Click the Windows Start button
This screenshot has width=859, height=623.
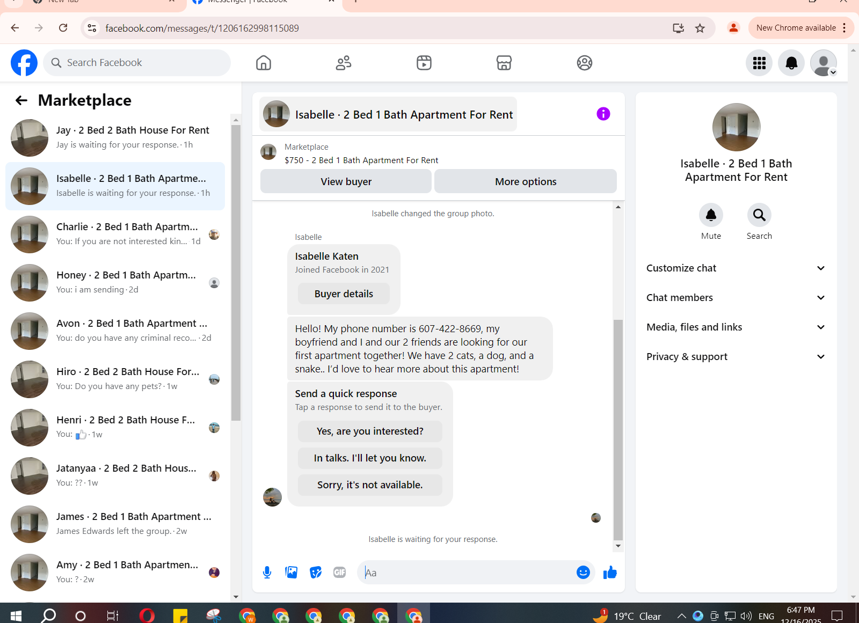16,615
